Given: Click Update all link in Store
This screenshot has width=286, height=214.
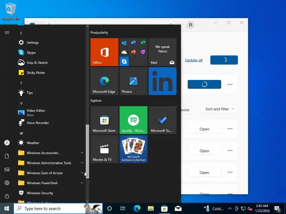Looking at the screenshot, I should coord(194,60).
